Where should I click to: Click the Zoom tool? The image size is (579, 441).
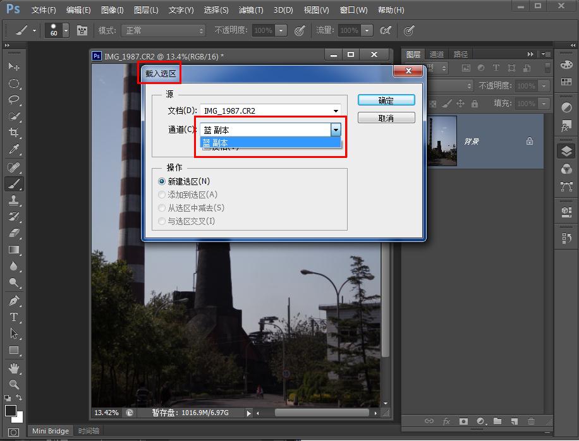pos(13,384)
